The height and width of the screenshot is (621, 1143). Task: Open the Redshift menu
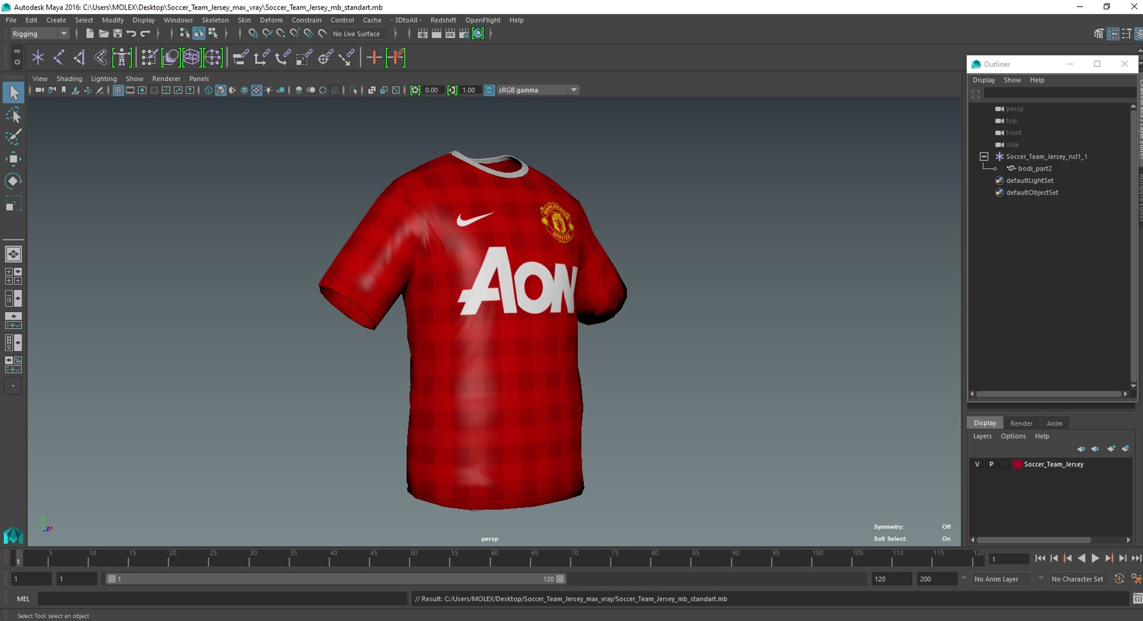click(x=443, y=20)
